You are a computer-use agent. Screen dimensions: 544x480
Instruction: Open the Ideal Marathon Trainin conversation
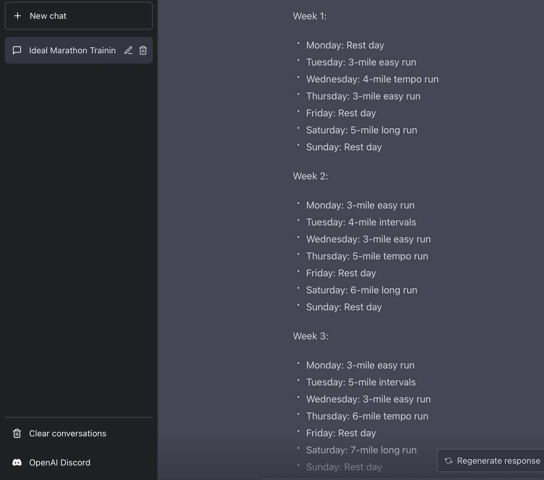79,50
